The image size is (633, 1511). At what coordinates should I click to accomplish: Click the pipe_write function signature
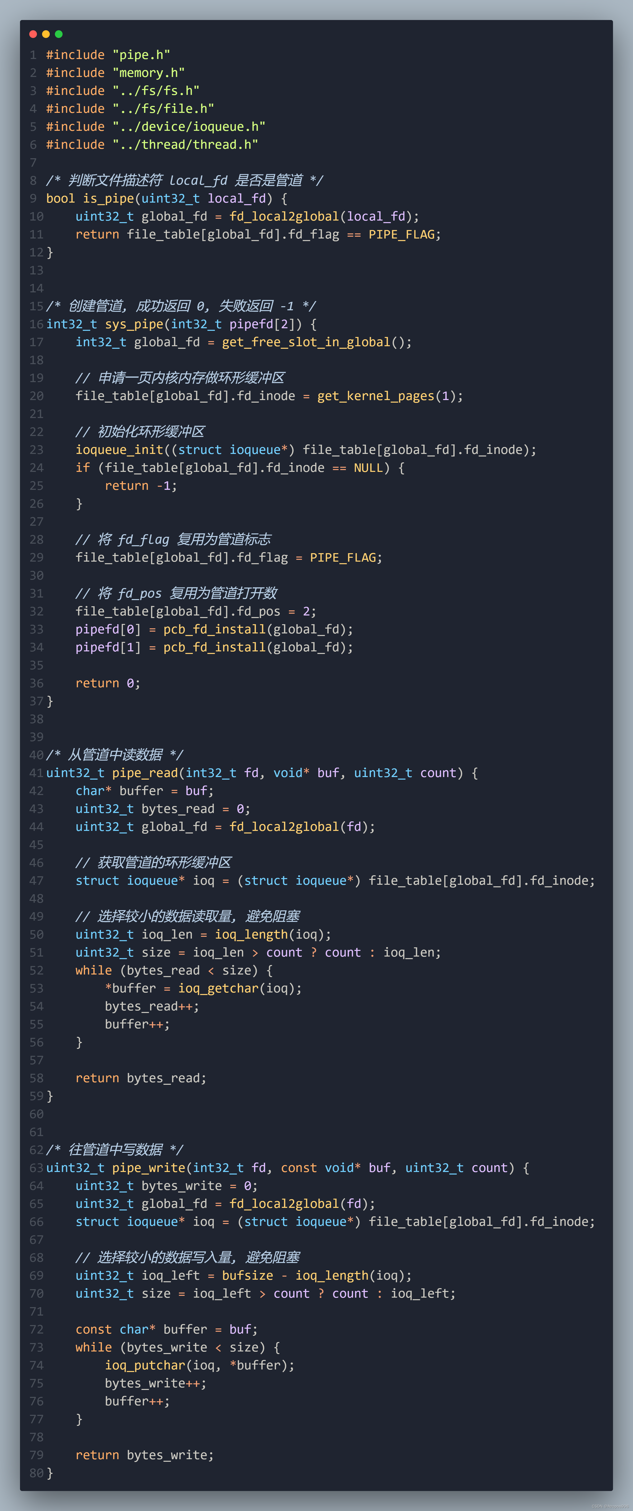click(288, 1168)
